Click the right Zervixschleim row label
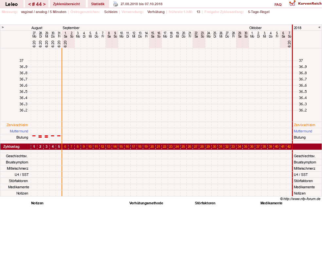The width and height of the screenshot is (322, 255). click(304, 125)
